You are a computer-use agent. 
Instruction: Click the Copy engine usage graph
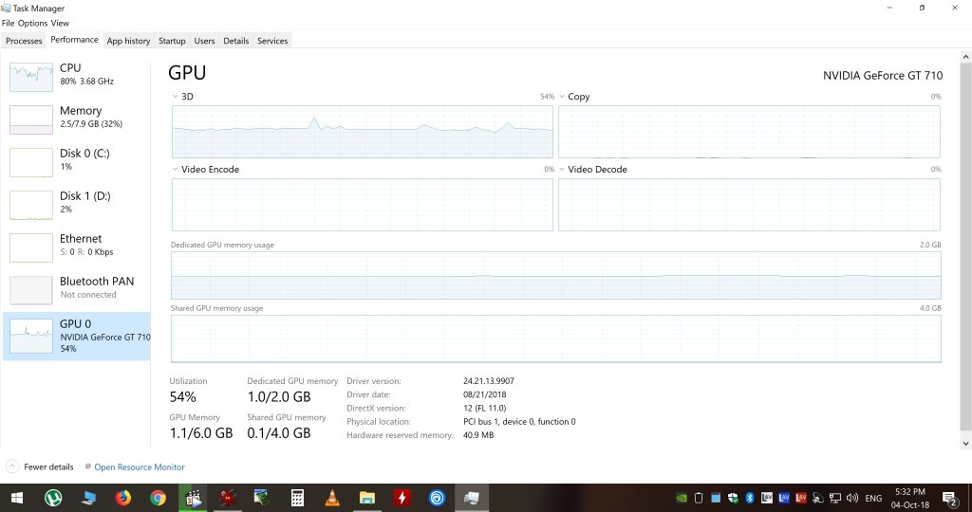click(749, 131)
